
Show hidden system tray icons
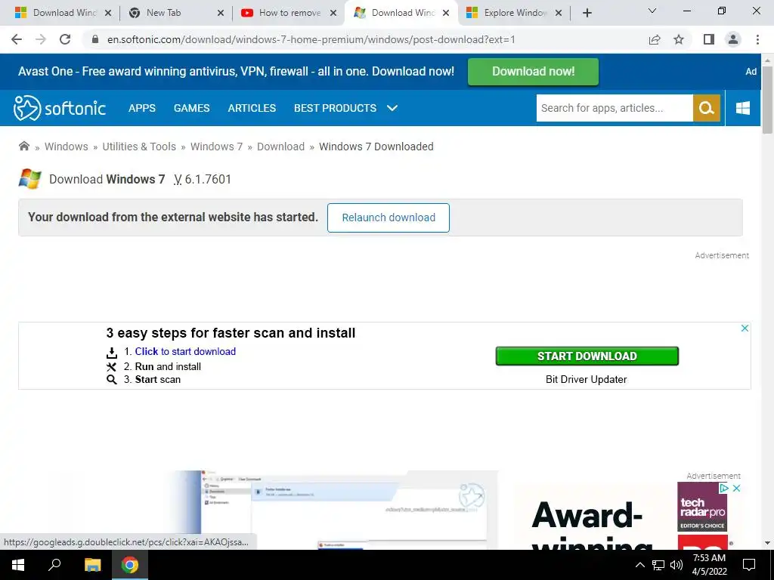tap(639, 565)
